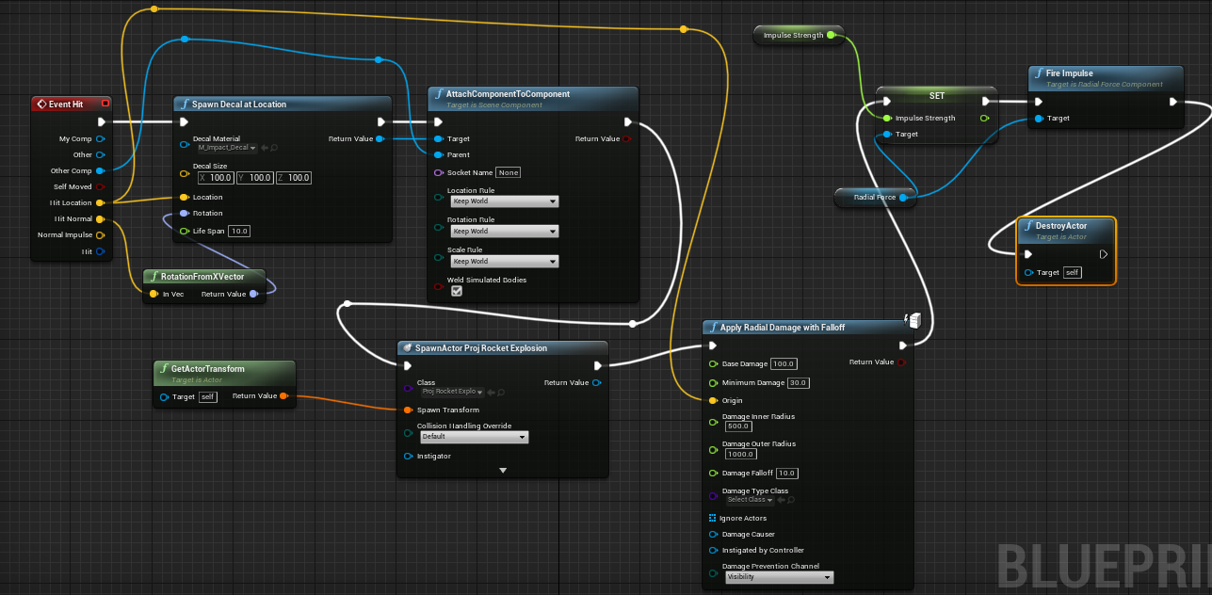This screenshot has width=1212, height=595.
Task: Open Collision Handling Override dropdown
Action: (x=474, y=437)
